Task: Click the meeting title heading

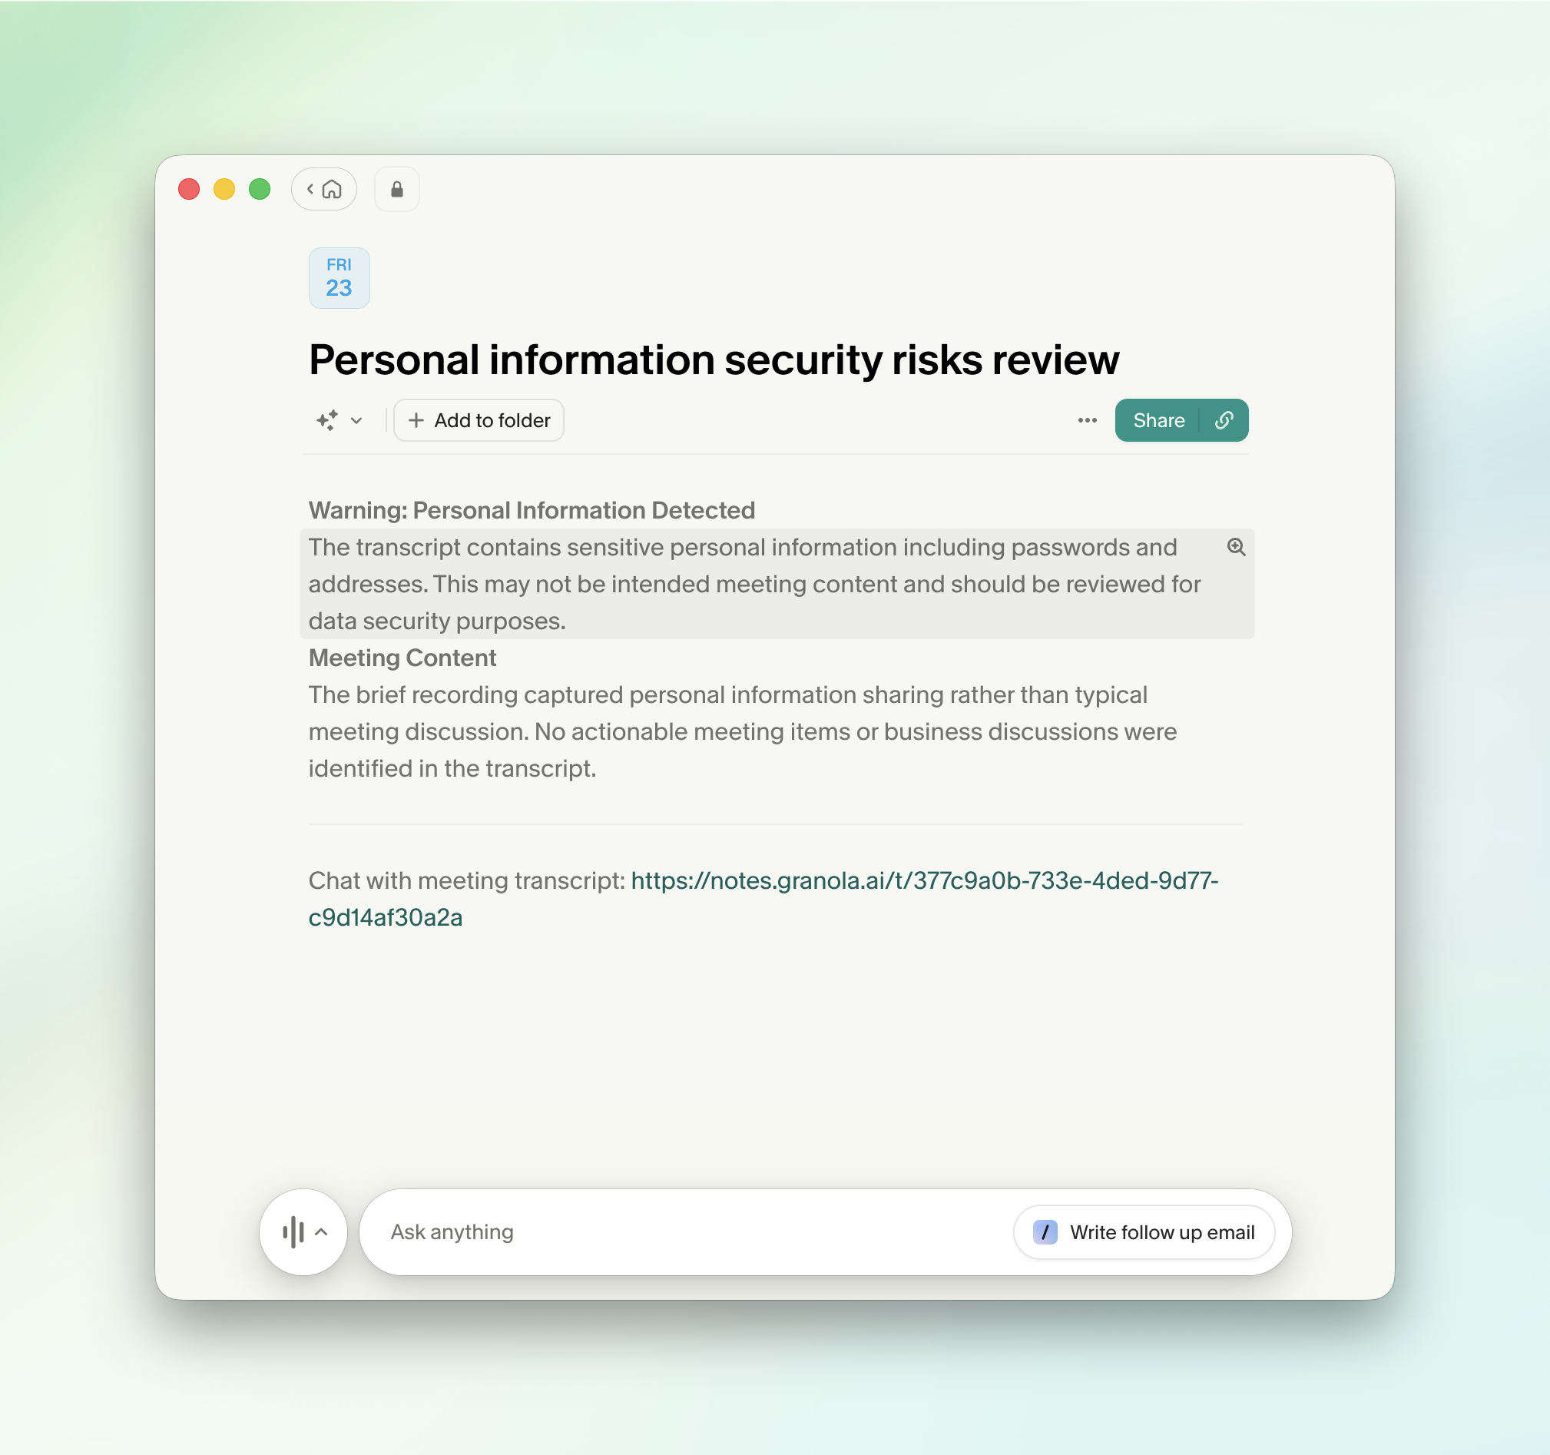Action: coord(714,360)
